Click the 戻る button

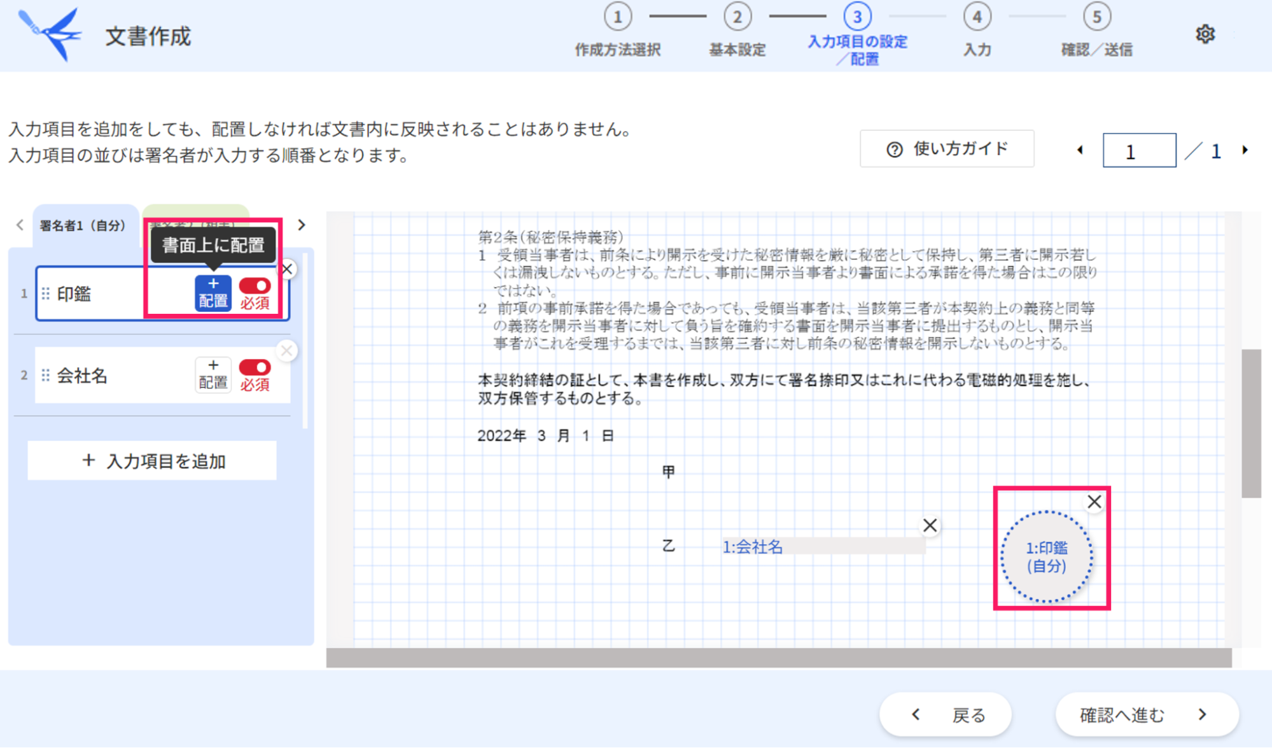[x=946, y=715]
